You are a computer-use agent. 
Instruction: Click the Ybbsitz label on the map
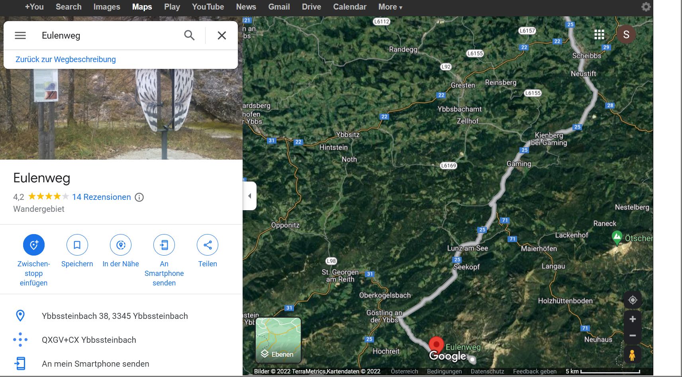(x=348, y=135)
